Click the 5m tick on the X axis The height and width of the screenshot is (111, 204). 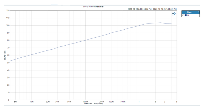coord(15,102)
